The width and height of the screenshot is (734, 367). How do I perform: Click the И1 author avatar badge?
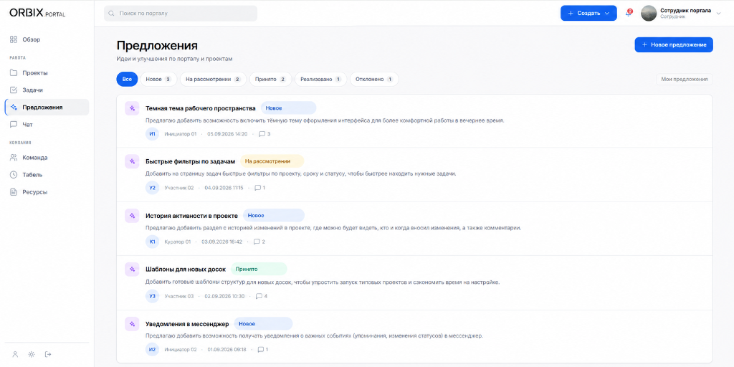152,134
